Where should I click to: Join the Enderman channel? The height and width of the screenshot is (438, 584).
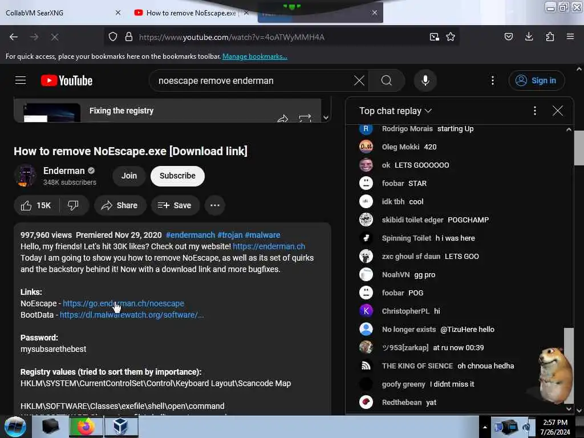[129, 176]
